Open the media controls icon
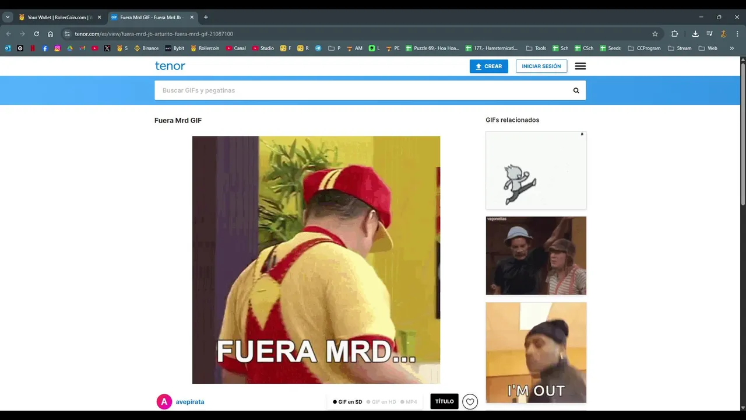Image resolution: width=746 pixels, height=420 pixels. [709, 34]
